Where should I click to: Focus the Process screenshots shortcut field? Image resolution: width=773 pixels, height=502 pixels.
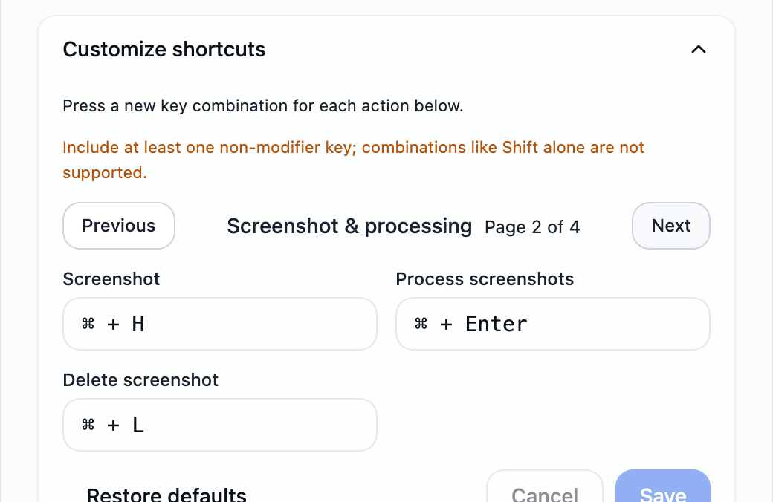pos(553,324)
